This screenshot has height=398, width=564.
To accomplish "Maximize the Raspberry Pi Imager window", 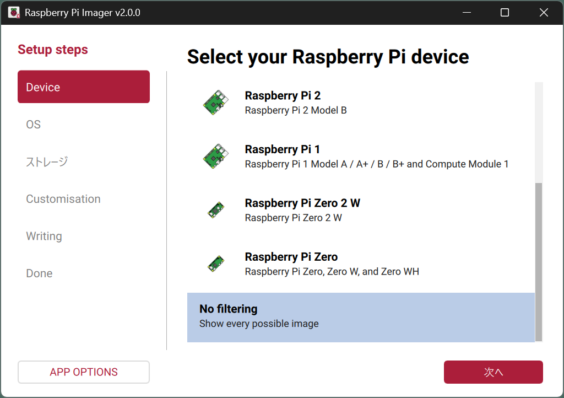I will point(505,13).
